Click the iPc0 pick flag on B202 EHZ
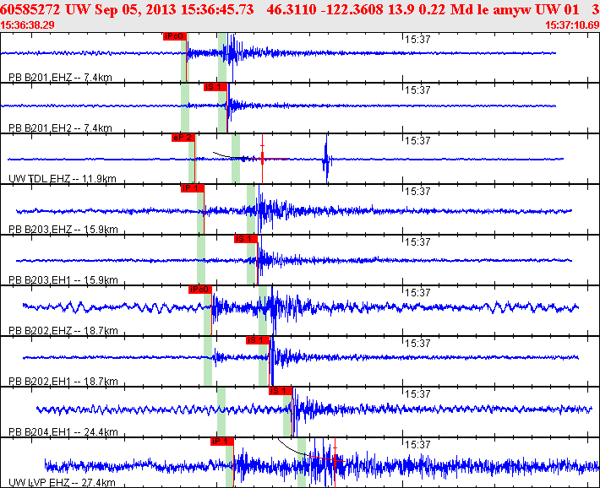 click(200, 290)
